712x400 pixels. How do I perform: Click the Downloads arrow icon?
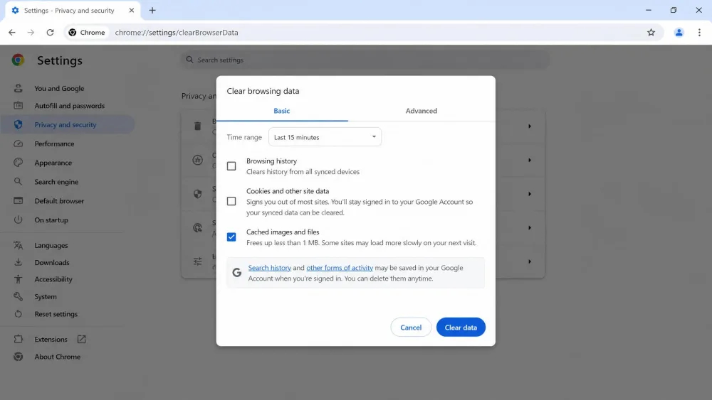[19, 262]
